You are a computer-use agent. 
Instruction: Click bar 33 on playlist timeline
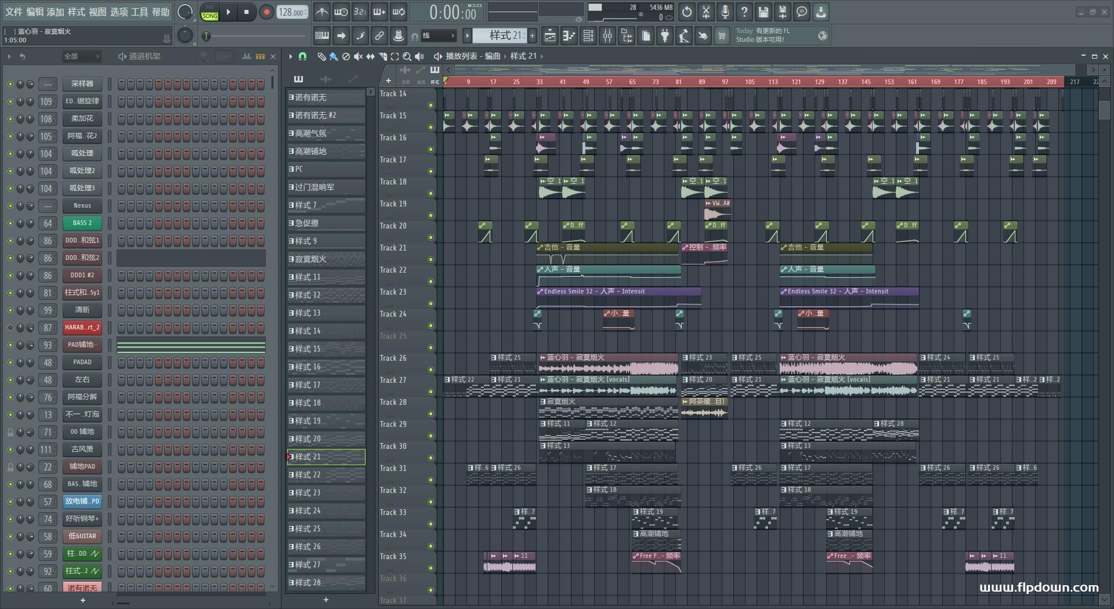(x=540, y=82)
